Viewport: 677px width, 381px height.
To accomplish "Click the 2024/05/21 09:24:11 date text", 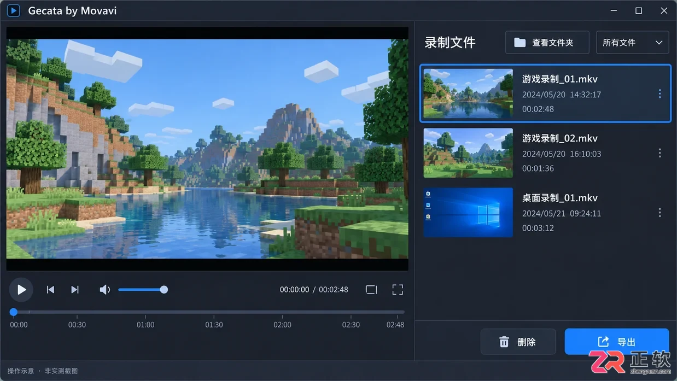I will click(x=561, y=214).
